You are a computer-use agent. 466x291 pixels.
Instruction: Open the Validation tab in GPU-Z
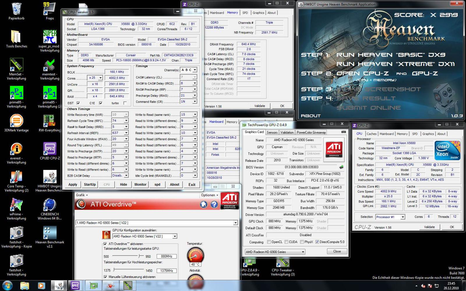click(287, 132)
